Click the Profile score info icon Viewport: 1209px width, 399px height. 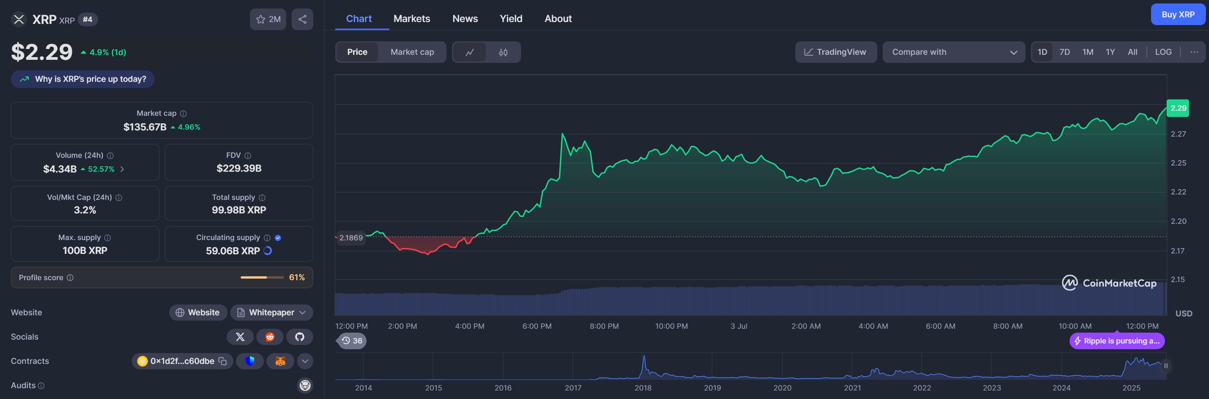[x=70, y=277]
